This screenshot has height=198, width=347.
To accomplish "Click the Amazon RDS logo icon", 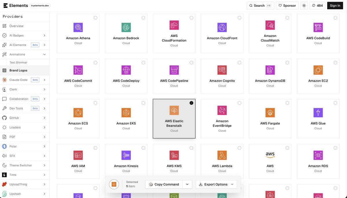I will click(x=318, y=155).
